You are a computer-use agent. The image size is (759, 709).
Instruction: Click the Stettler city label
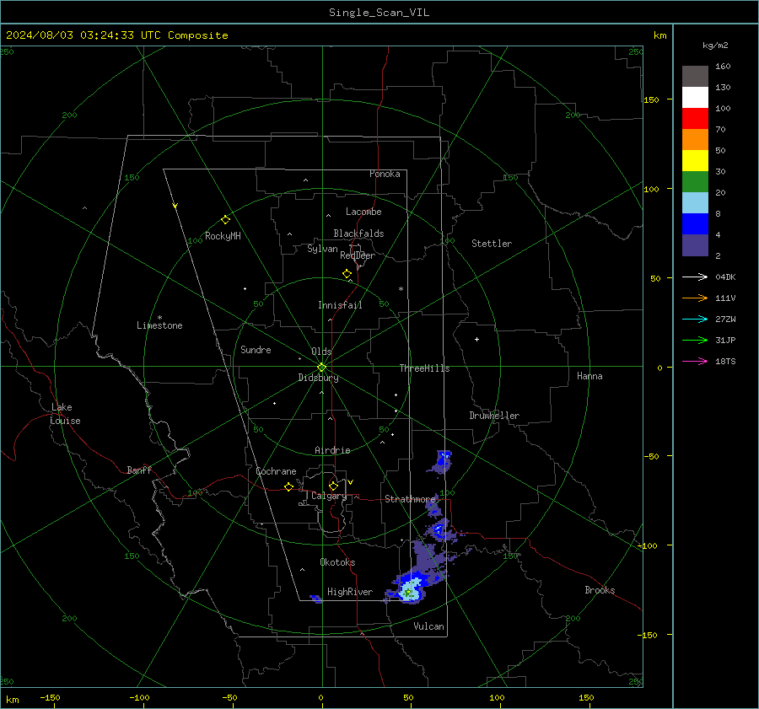(492, 244)
